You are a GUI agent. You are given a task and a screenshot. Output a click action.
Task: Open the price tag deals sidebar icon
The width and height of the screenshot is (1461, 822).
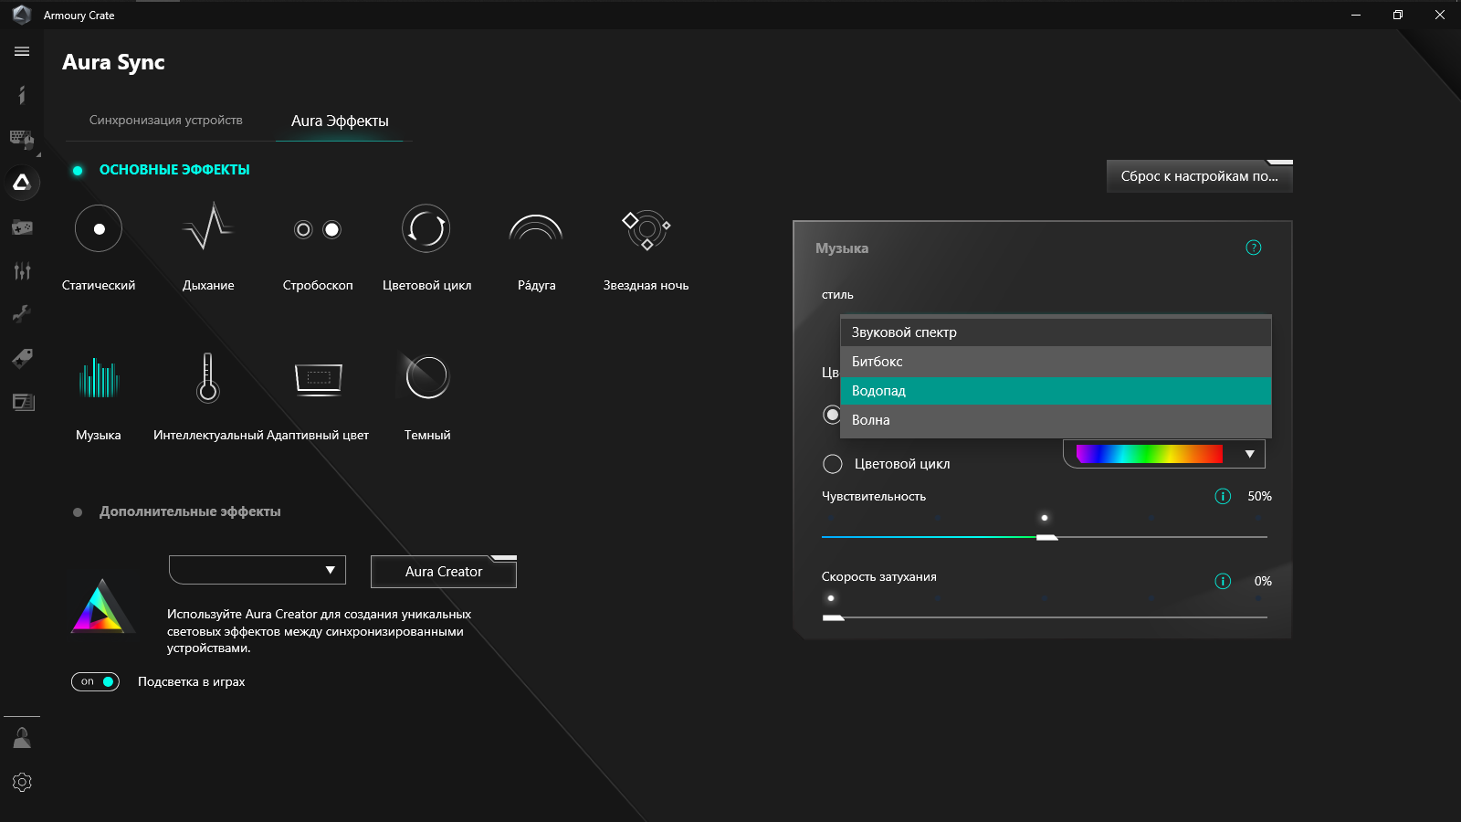coord(22,358)
